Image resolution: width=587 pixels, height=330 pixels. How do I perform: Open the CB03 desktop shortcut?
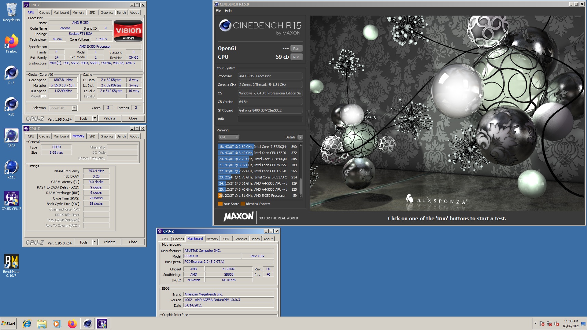tap(11, 138)
